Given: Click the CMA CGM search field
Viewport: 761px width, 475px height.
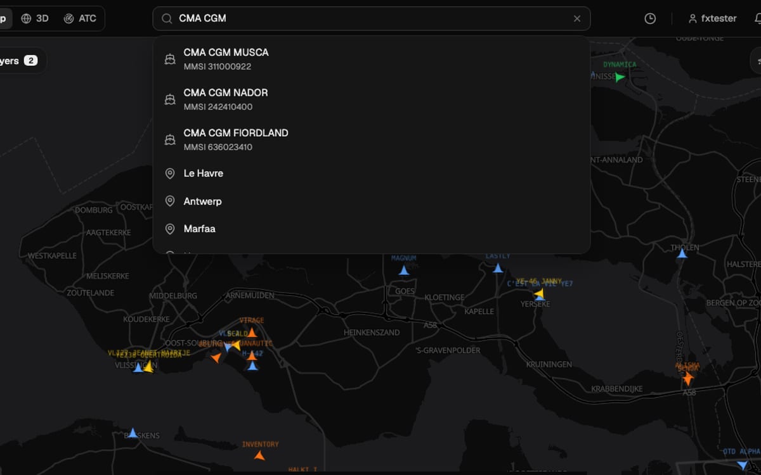Looking at the screenshot, I should (372, 18).
